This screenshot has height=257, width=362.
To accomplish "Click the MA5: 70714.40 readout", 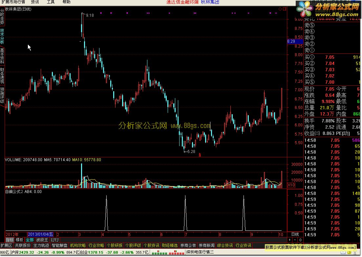I will point(57,160).
